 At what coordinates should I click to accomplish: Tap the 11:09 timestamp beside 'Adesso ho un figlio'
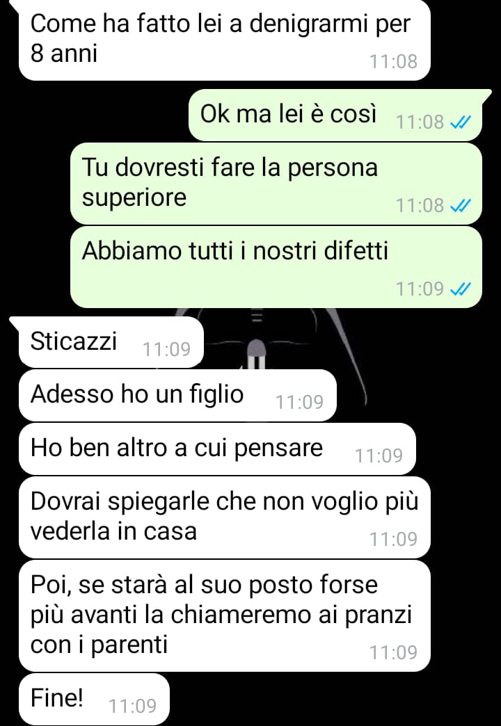[299, 403]
